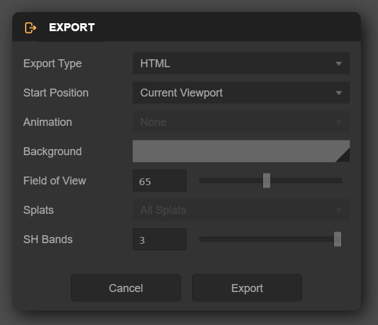The height and width of the screenshot is (325, 378).
Task: Click the All Splats dropdown
Action: click(241, 210)
